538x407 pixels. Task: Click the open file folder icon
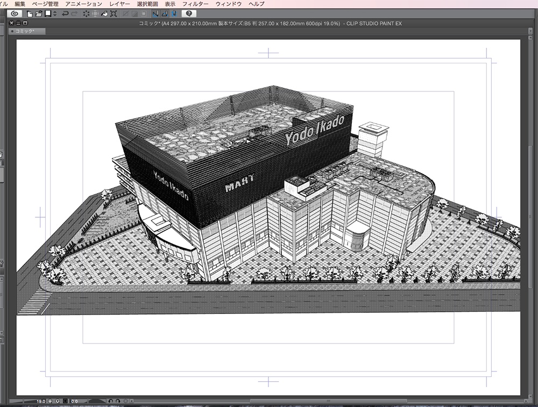pyautogui.click(x=39, y=13)
